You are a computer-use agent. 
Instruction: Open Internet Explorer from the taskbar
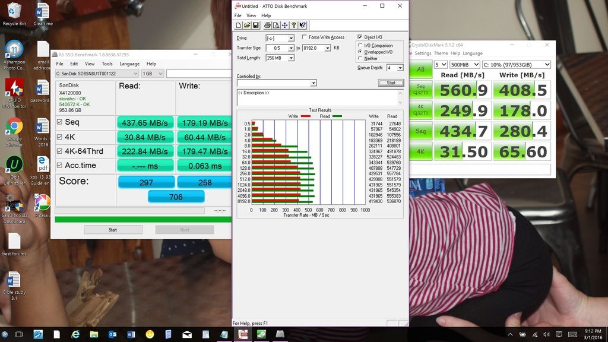[x=75, y=334]
